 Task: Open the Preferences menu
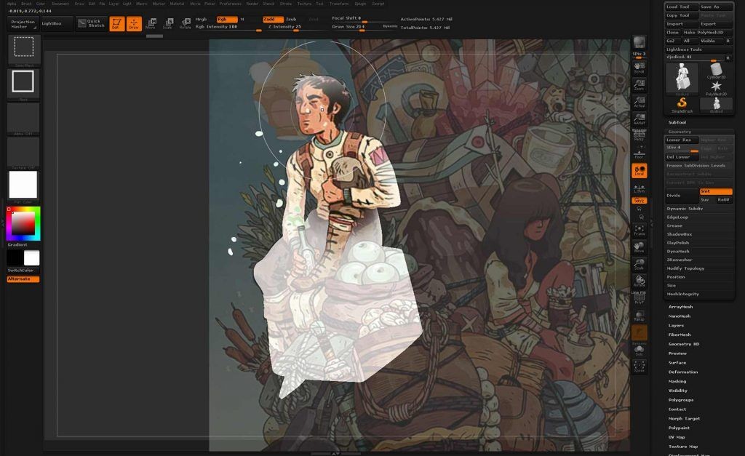click(x=226, y=4)
